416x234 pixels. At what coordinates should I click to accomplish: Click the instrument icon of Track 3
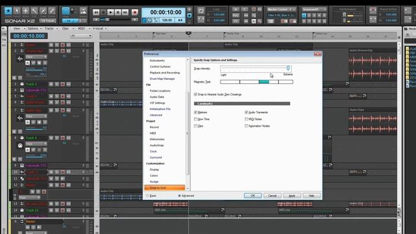point(21,84)
